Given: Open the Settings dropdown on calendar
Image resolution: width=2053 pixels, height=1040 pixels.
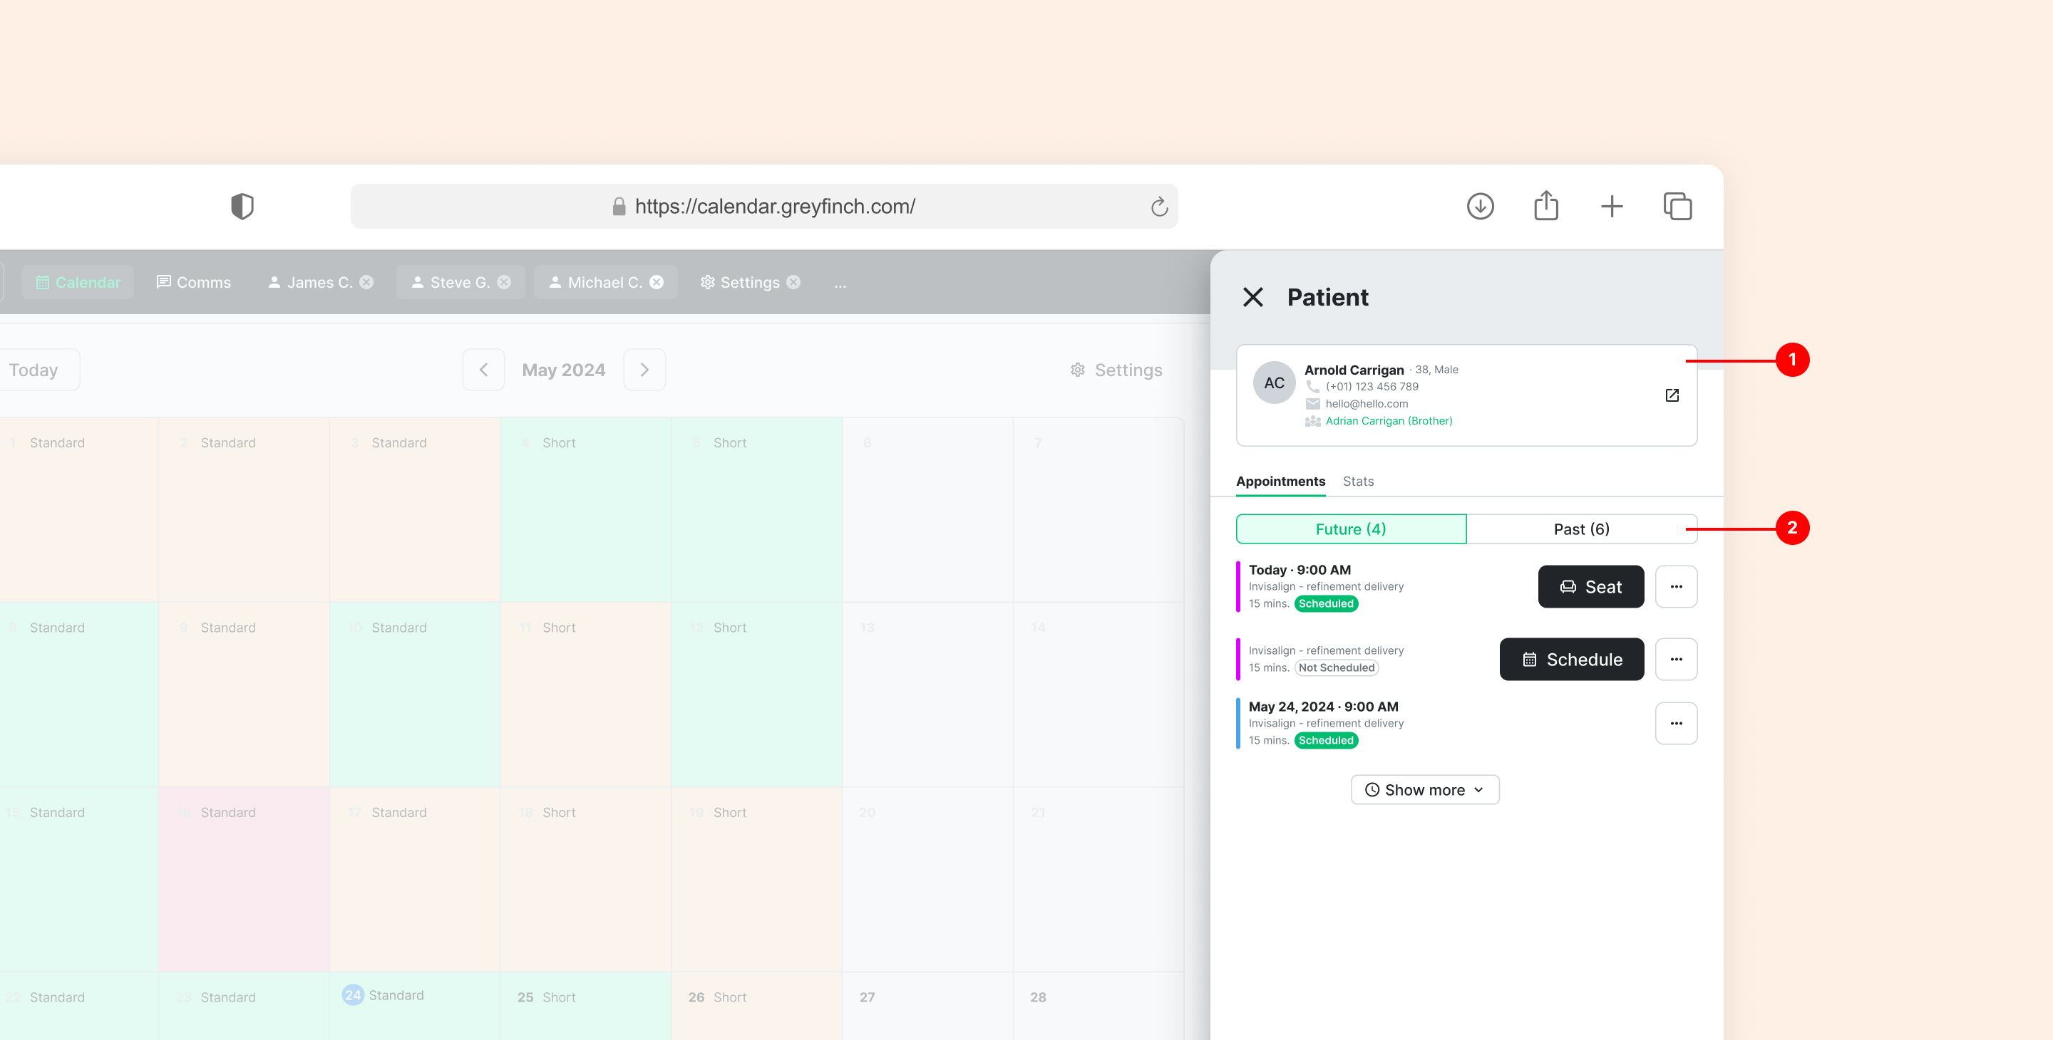Looking at the screenshot, I should pyautogui.click(x=1115, y=369).
